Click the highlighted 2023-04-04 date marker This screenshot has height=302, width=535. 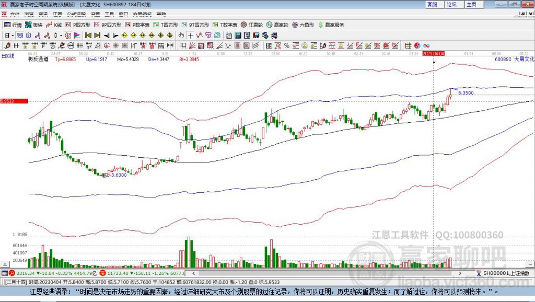click(x=433, y=54)
